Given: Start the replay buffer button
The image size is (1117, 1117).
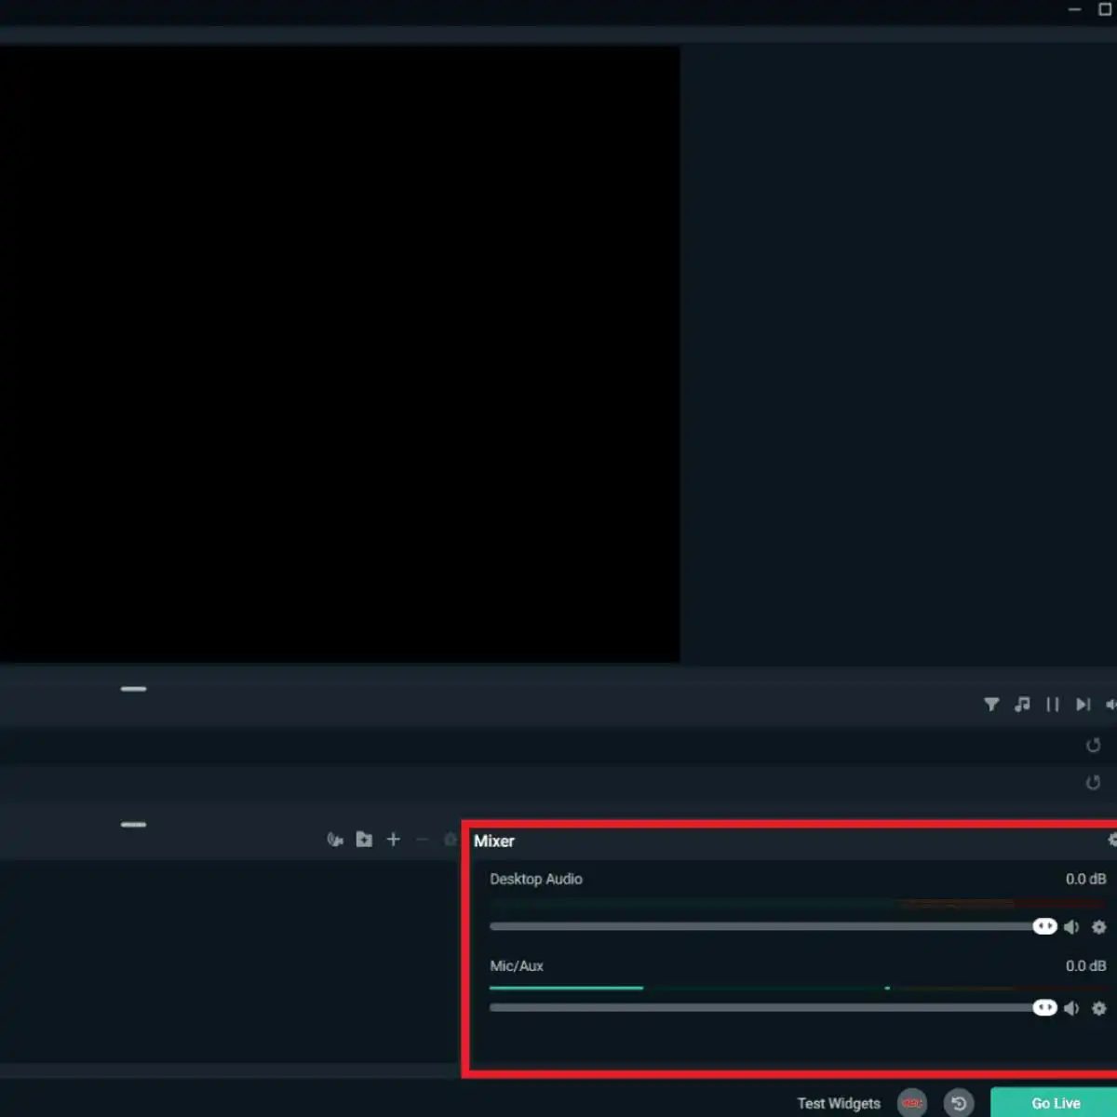Looking at the screenshot, I should click(959, 1103).
